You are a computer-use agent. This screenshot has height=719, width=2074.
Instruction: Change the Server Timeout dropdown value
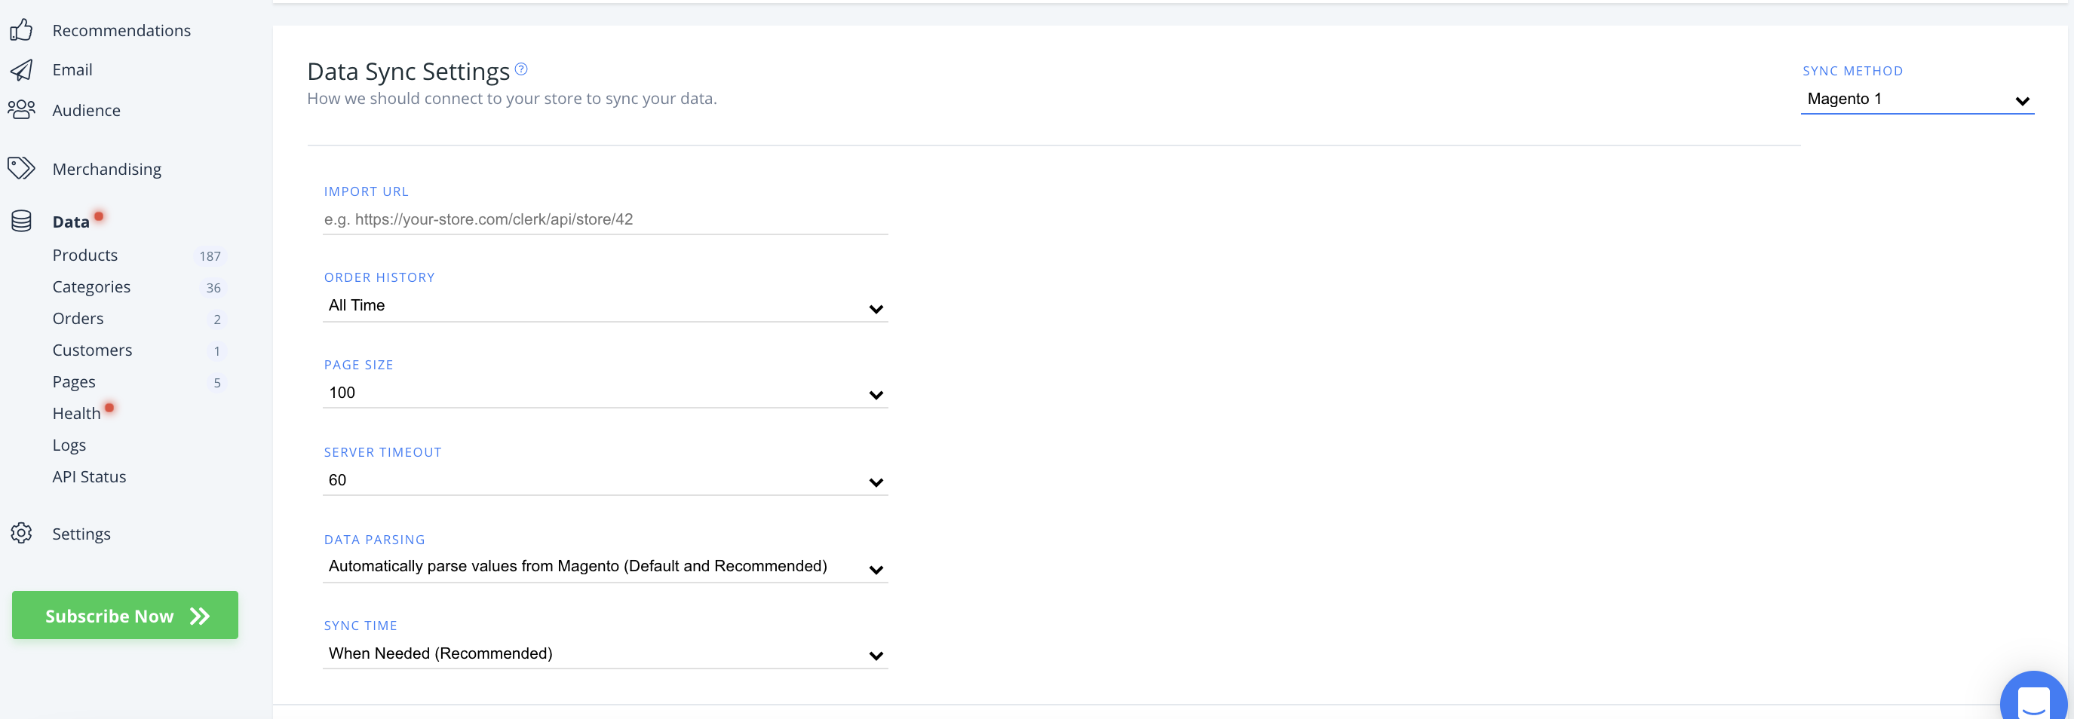pos(605,480)
